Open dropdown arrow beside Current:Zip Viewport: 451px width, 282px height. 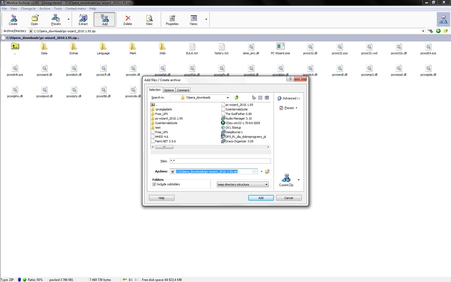click(299, 180)
